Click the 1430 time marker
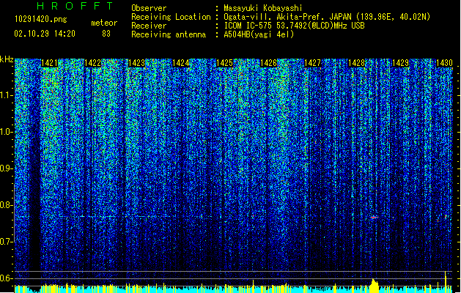The height and width of the screenshot is (293, 461). pos(444,63)
